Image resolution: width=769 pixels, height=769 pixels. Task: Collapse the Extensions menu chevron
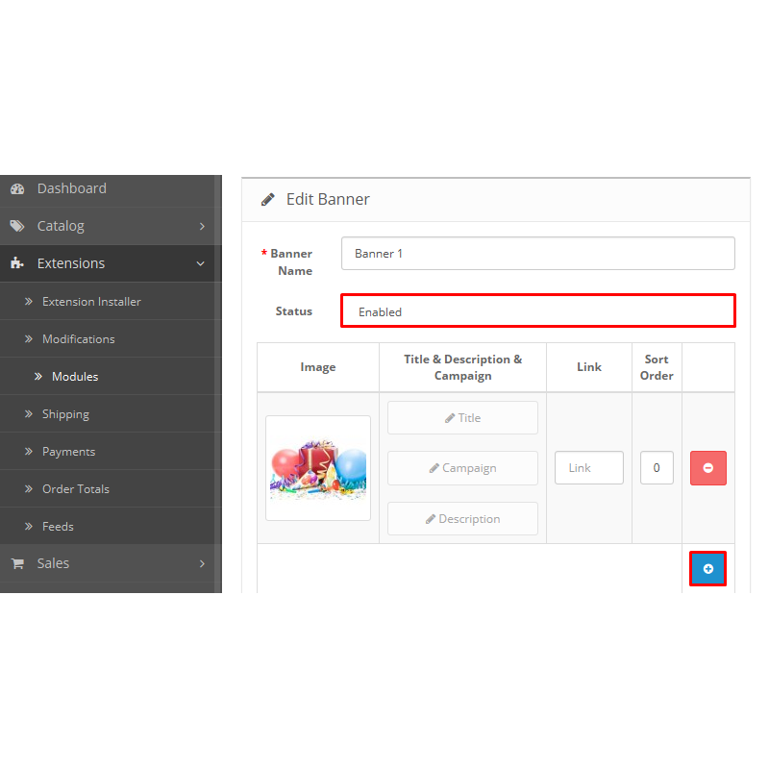click(201, 263)
